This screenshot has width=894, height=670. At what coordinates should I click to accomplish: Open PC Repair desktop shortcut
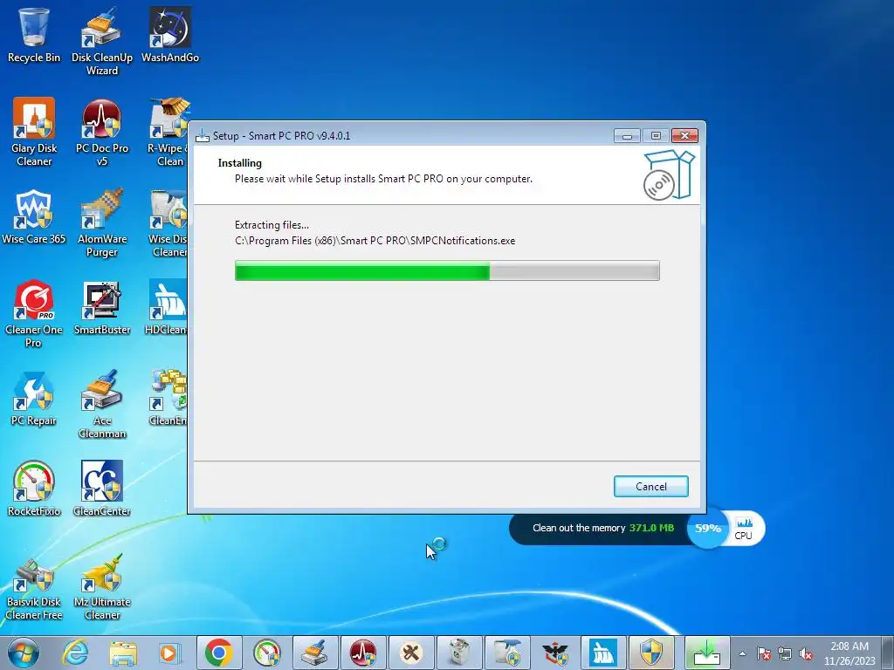(34, 399)
